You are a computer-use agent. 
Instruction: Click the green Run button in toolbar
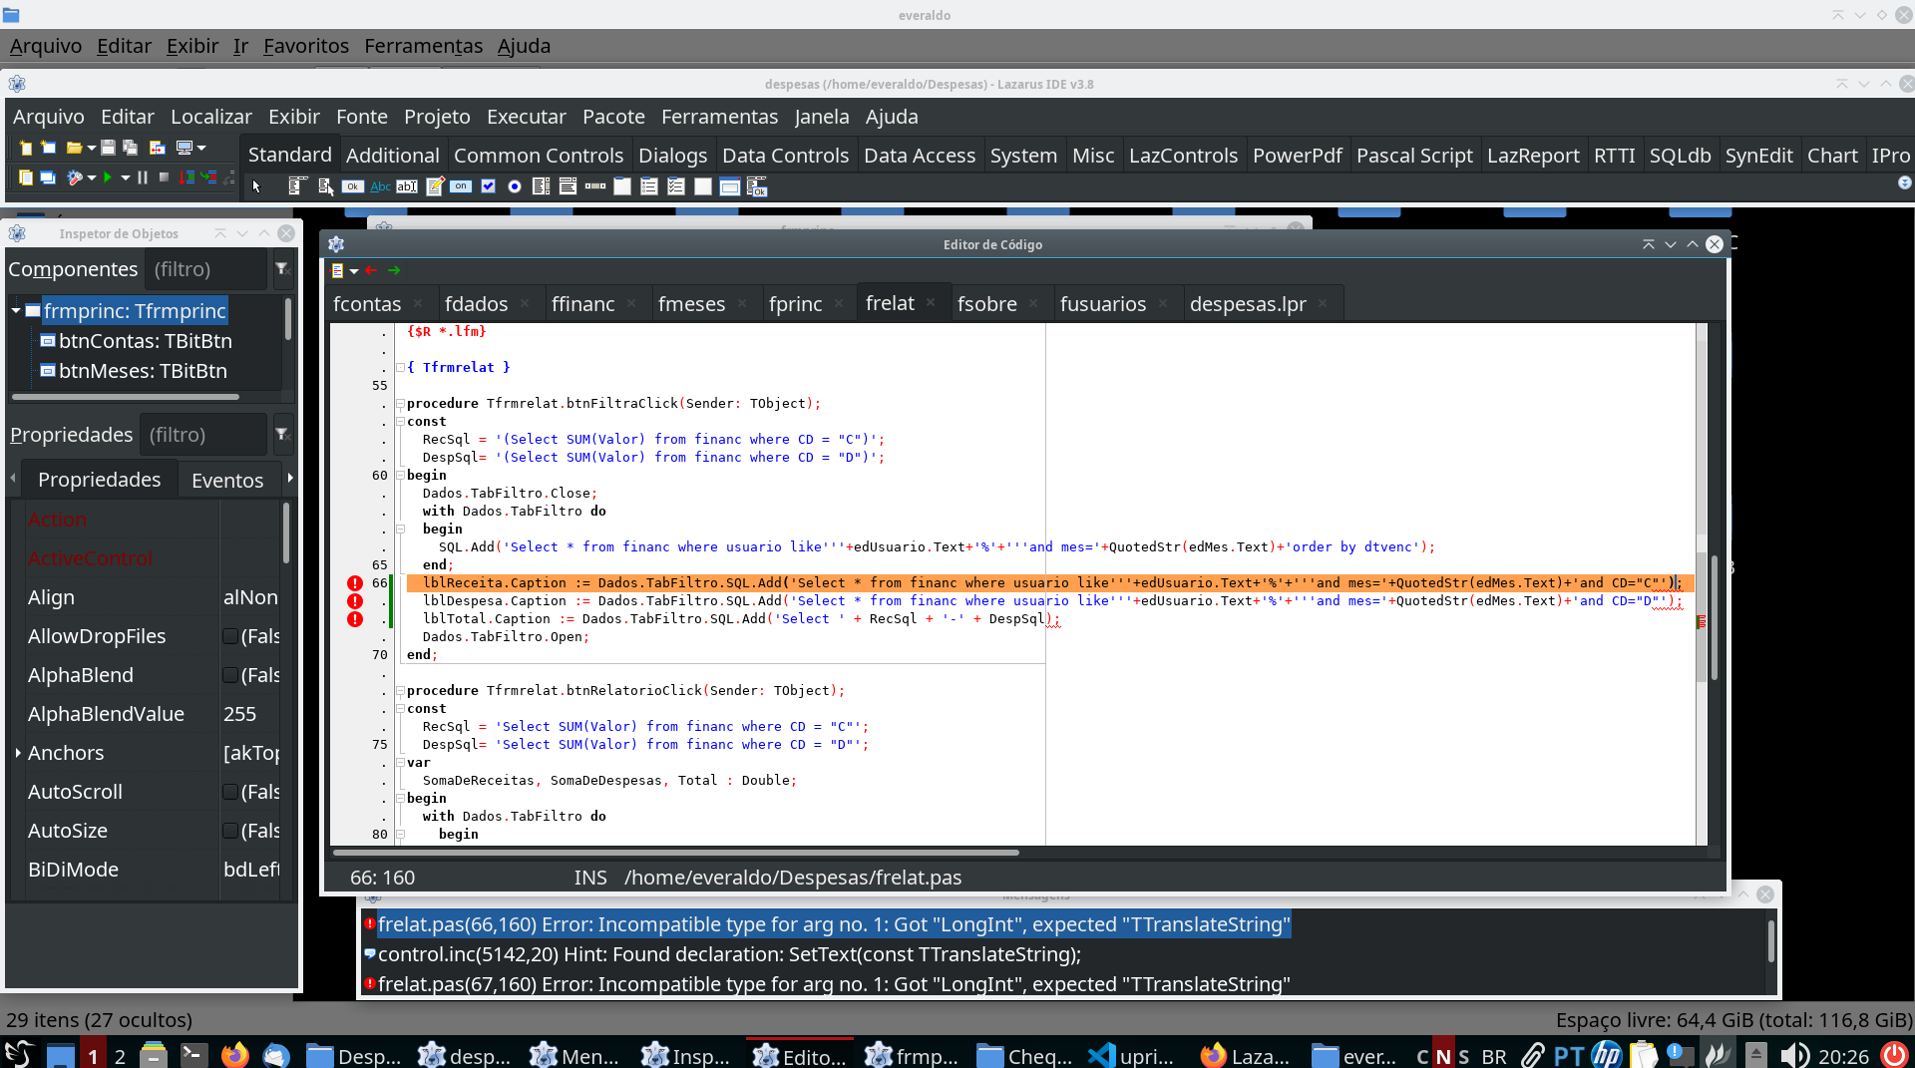(x=107, y=178)
